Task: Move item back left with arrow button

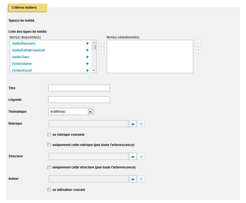Action: (x=101, y=50)
